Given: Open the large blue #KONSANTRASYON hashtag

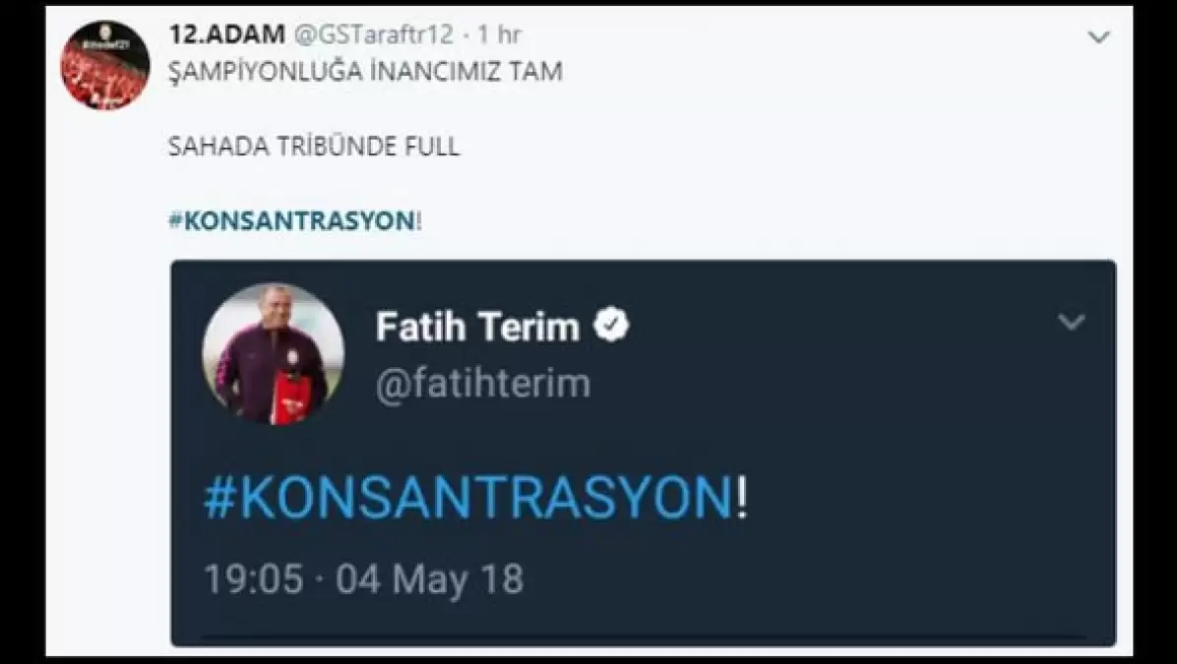Looking at the screenshot, I should click(468, 499).
